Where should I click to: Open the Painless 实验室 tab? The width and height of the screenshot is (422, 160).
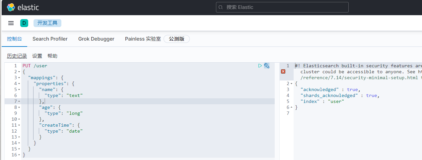point(143,39)
